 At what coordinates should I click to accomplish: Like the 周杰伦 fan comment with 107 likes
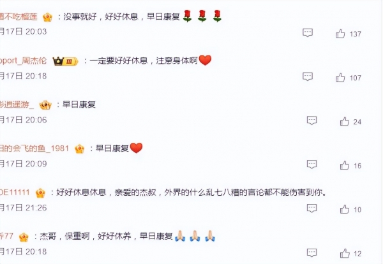tap(340, 78)
